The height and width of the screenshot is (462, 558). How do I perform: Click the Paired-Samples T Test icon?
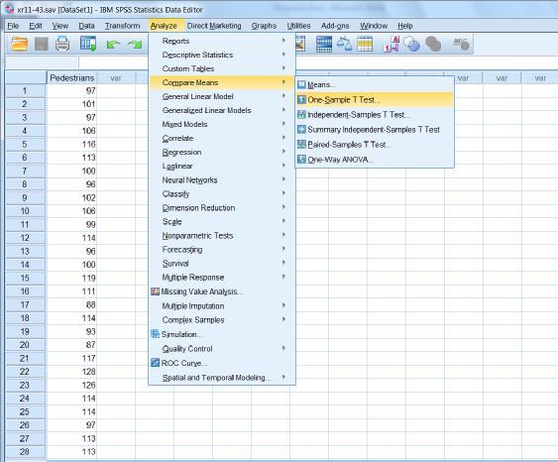pos(301,144)
